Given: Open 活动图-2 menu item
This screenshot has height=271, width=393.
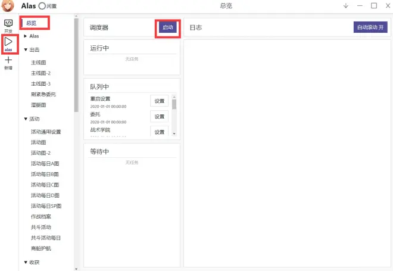Looking at the screenshot, I should [40, 153].
